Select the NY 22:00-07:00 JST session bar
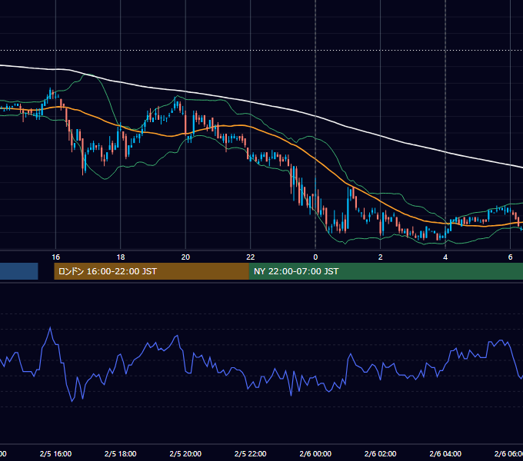Image resolution: width=523 pixels, height=461 pixels. click(386, 271)
